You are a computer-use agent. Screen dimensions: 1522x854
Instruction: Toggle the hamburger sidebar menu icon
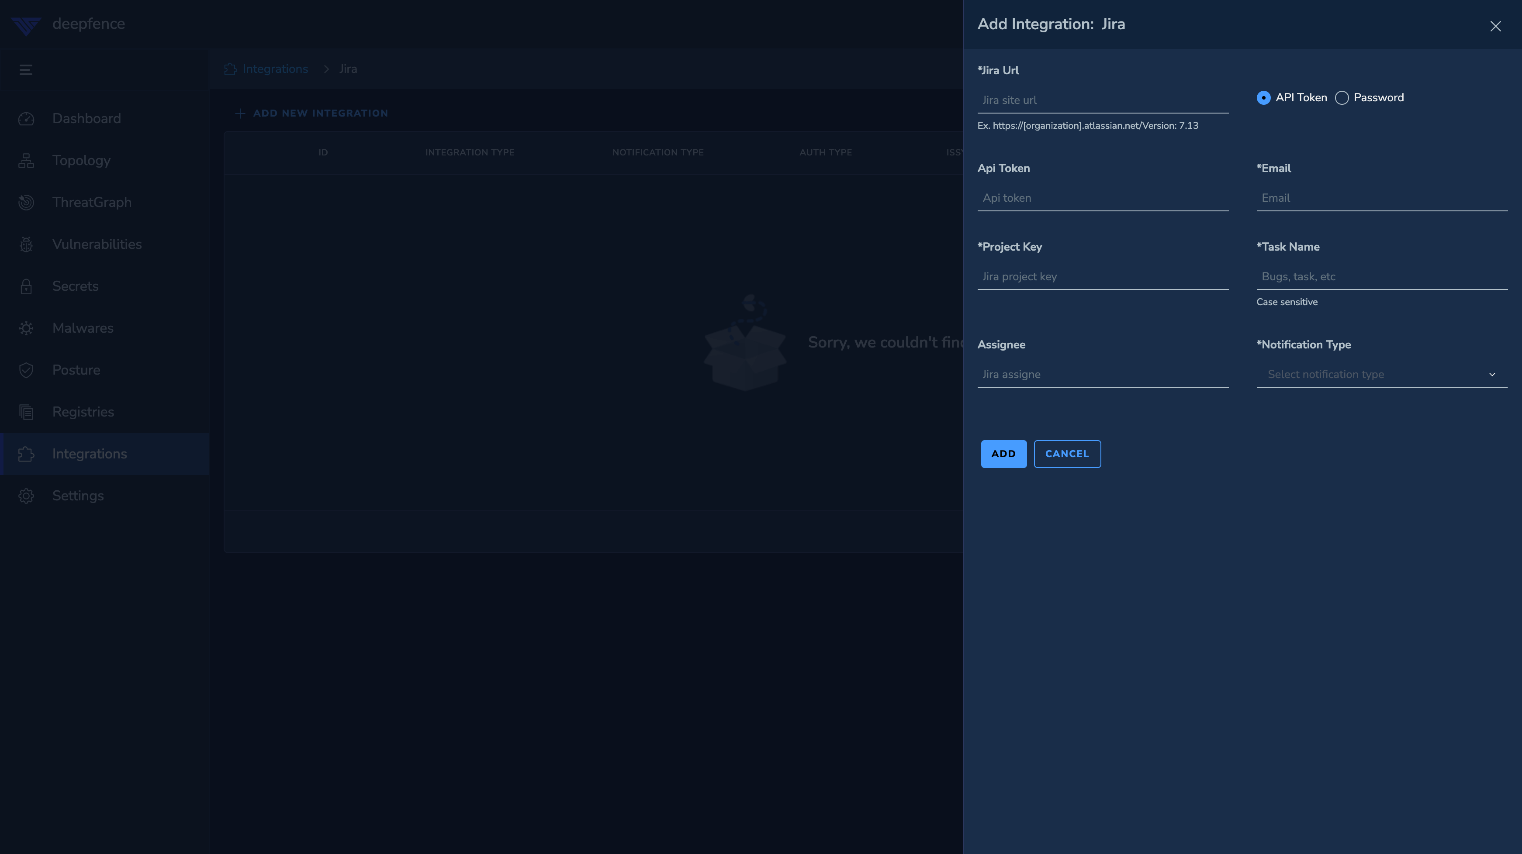click(25, 70)
